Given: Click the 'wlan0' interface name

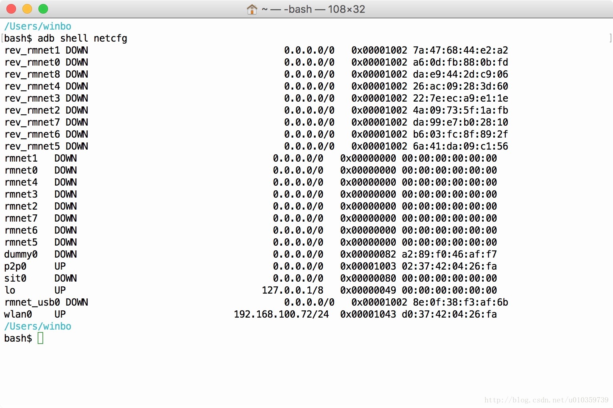Looking at the screenshot, I should click(18, 314).
